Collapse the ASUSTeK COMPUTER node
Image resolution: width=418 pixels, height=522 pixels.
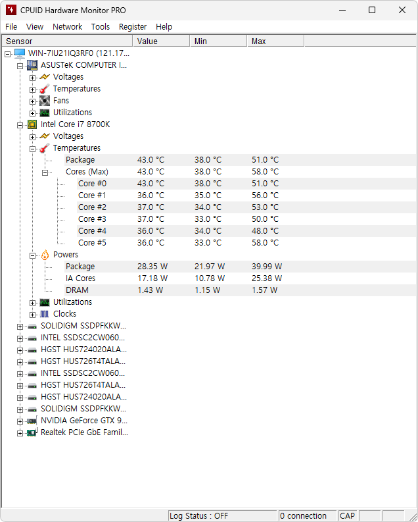[20, 66]
